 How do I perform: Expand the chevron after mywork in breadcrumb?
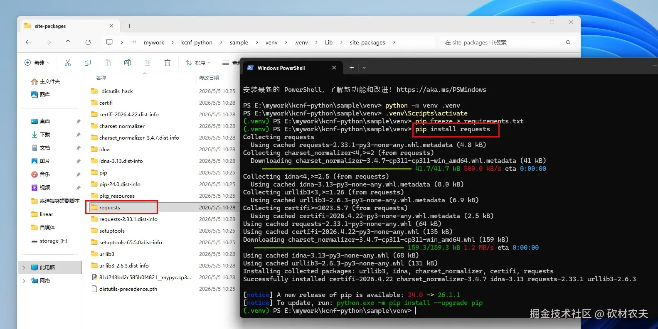[173, 42]
